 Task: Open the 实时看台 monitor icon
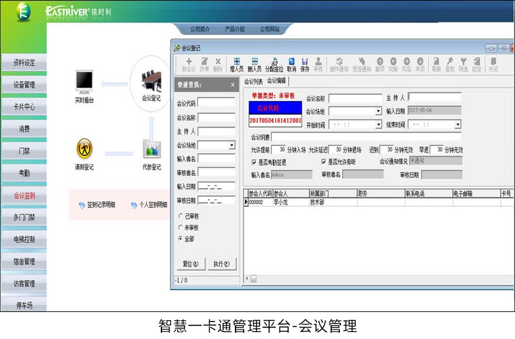84,83
